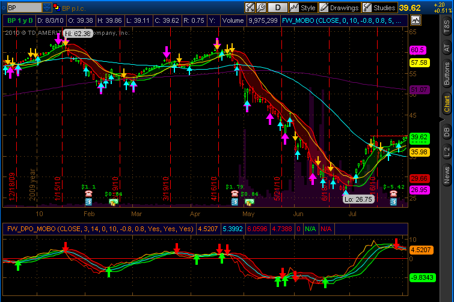This screenshot has width=454, height=302.
Task: Click the -9.8343 green DPO axis label
Action: (423, 278)
